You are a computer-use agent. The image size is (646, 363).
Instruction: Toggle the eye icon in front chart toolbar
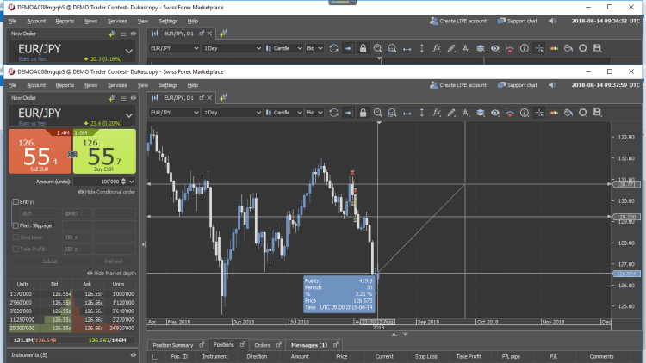pyautogui.click(x=494, y=113)
